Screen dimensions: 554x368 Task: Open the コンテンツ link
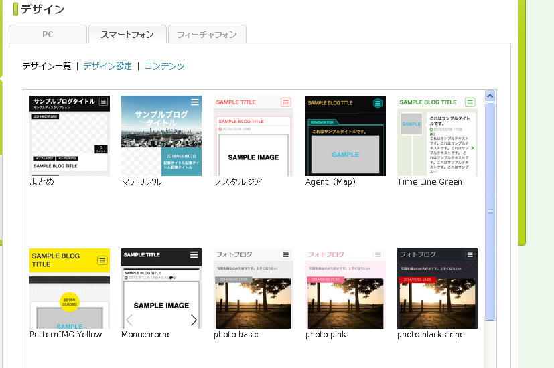(165, 66)
